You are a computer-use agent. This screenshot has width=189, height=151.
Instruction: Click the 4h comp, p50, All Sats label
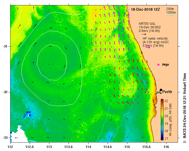170,120
